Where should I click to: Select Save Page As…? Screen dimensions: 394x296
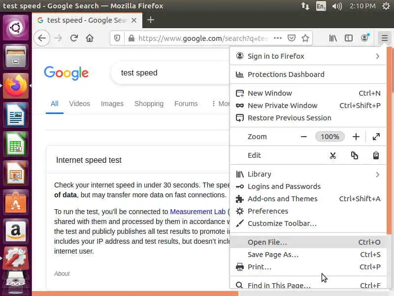pos(308,255)
